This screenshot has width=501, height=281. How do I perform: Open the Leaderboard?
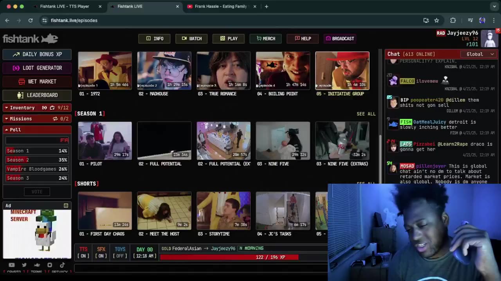(37, 95)
